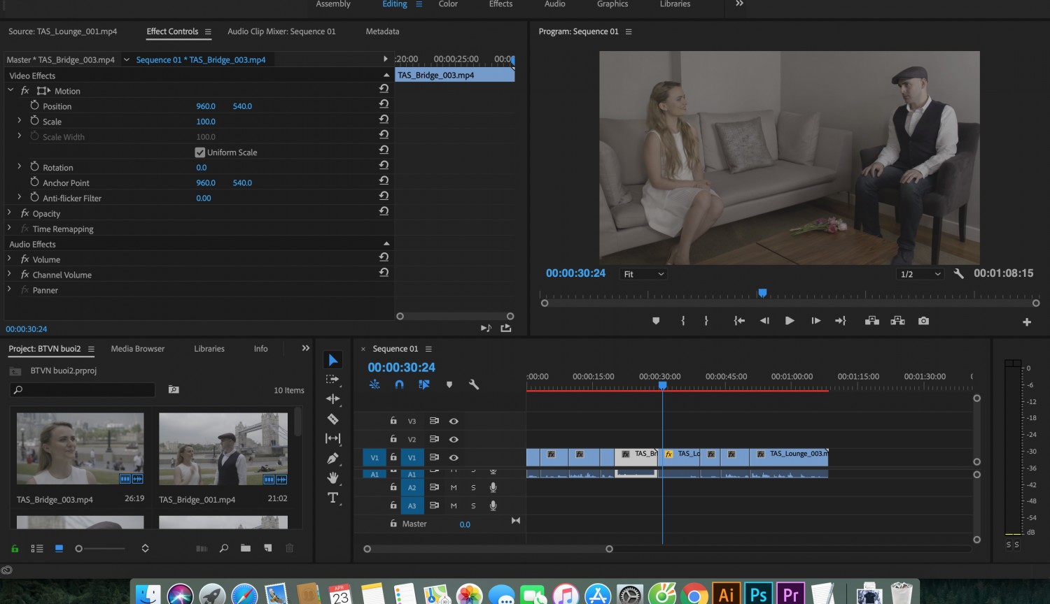The width and height of the screenshot is (1050, 604).
Task: Select the Ripple Edit tool
Action: tap(333, 398)
